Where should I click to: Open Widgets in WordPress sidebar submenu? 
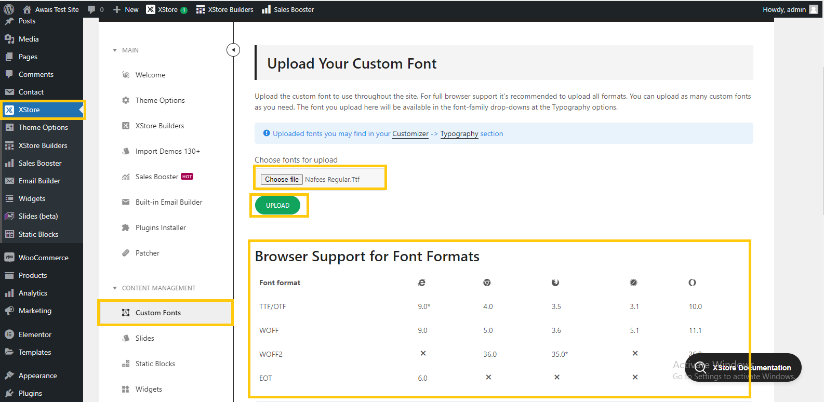(x=32, y=198)
